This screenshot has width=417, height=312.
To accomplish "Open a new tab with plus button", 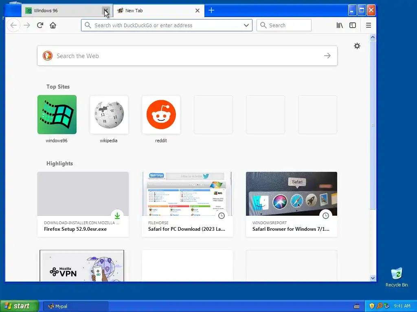I will (x=211, y=10).
